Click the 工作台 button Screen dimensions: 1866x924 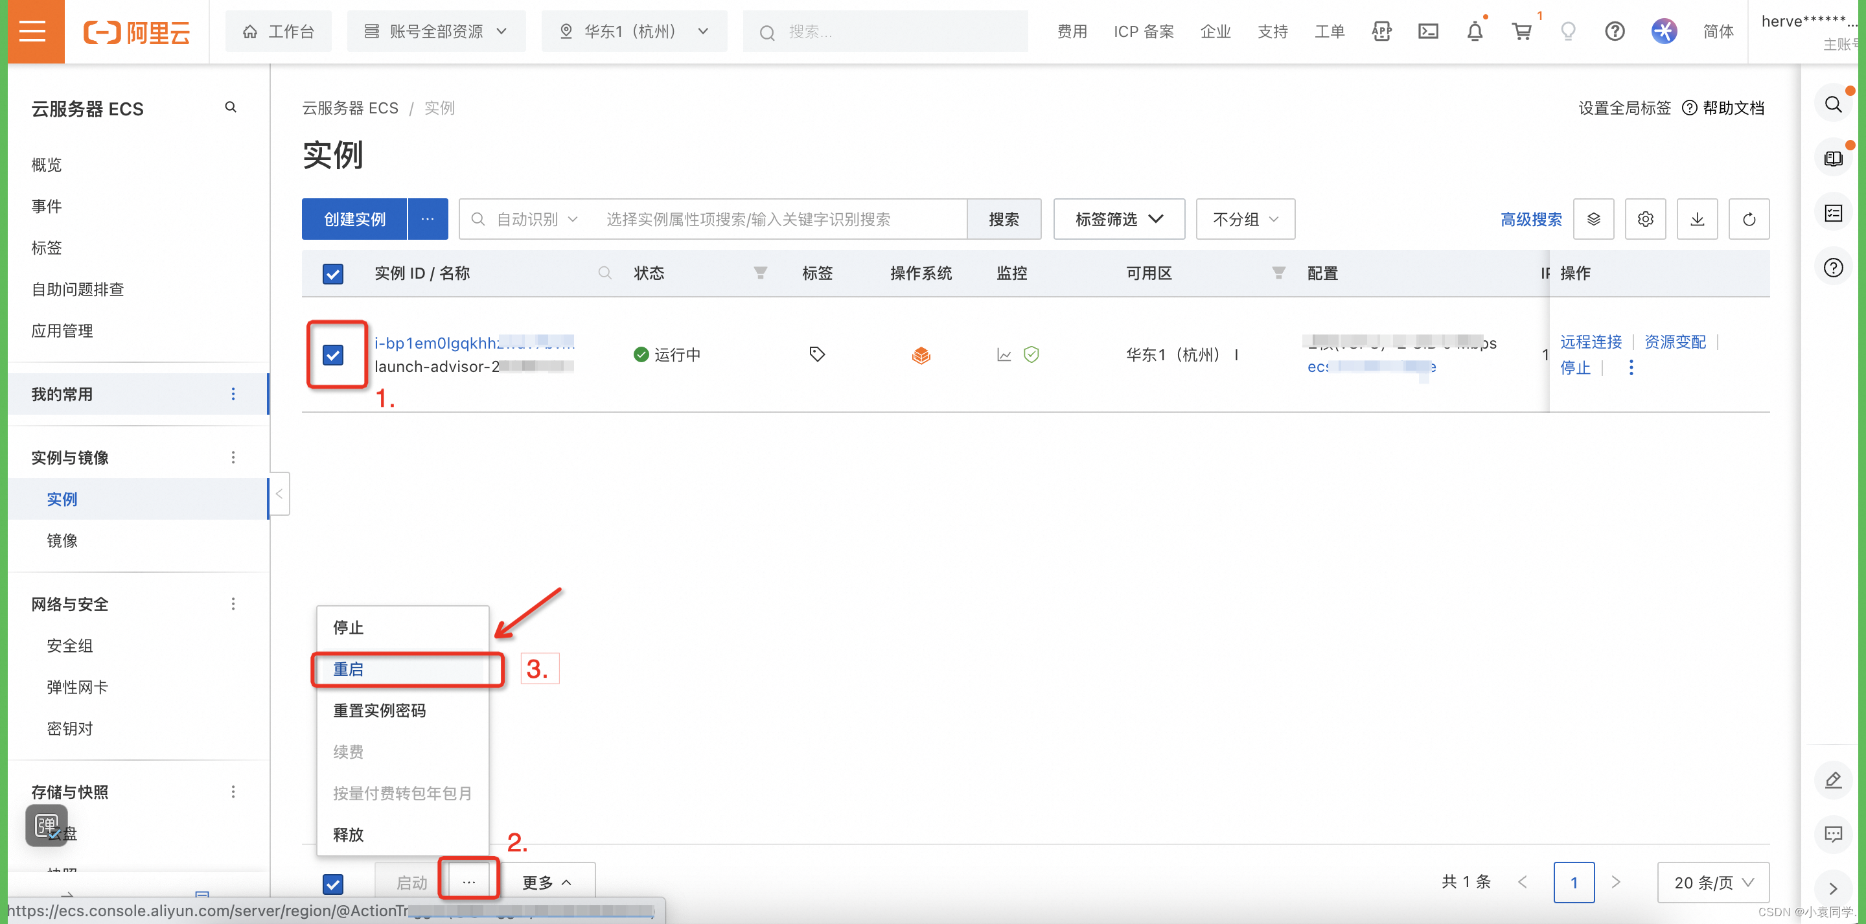(278, 31)
